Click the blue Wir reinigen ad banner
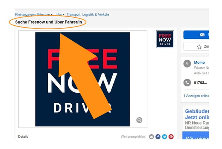This screenshot has height=149, width=222. [x=196, y=135]
